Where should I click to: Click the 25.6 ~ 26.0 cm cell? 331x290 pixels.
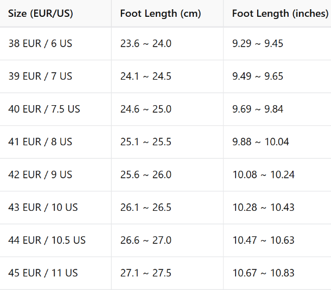click(145, 175)
